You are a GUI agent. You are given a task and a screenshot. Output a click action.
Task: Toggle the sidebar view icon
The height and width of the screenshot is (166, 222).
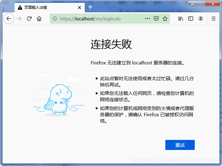click(191, 19)
